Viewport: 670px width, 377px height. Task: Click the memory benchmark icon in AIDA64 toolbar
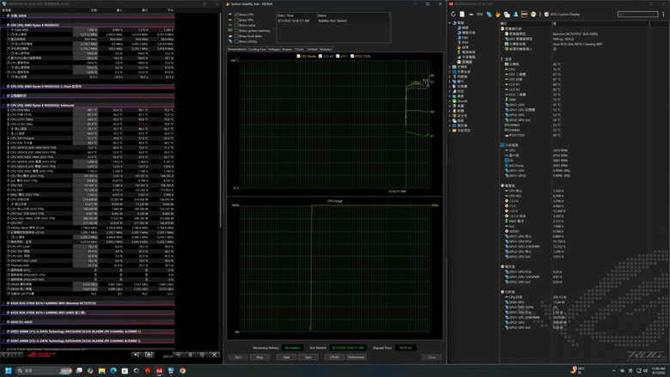coord(480,14)
